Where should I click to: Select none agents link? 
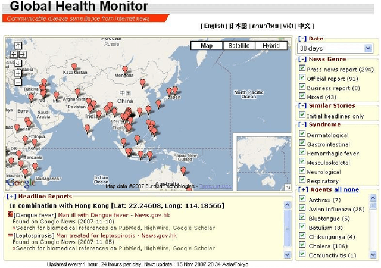tap(351, 189)
